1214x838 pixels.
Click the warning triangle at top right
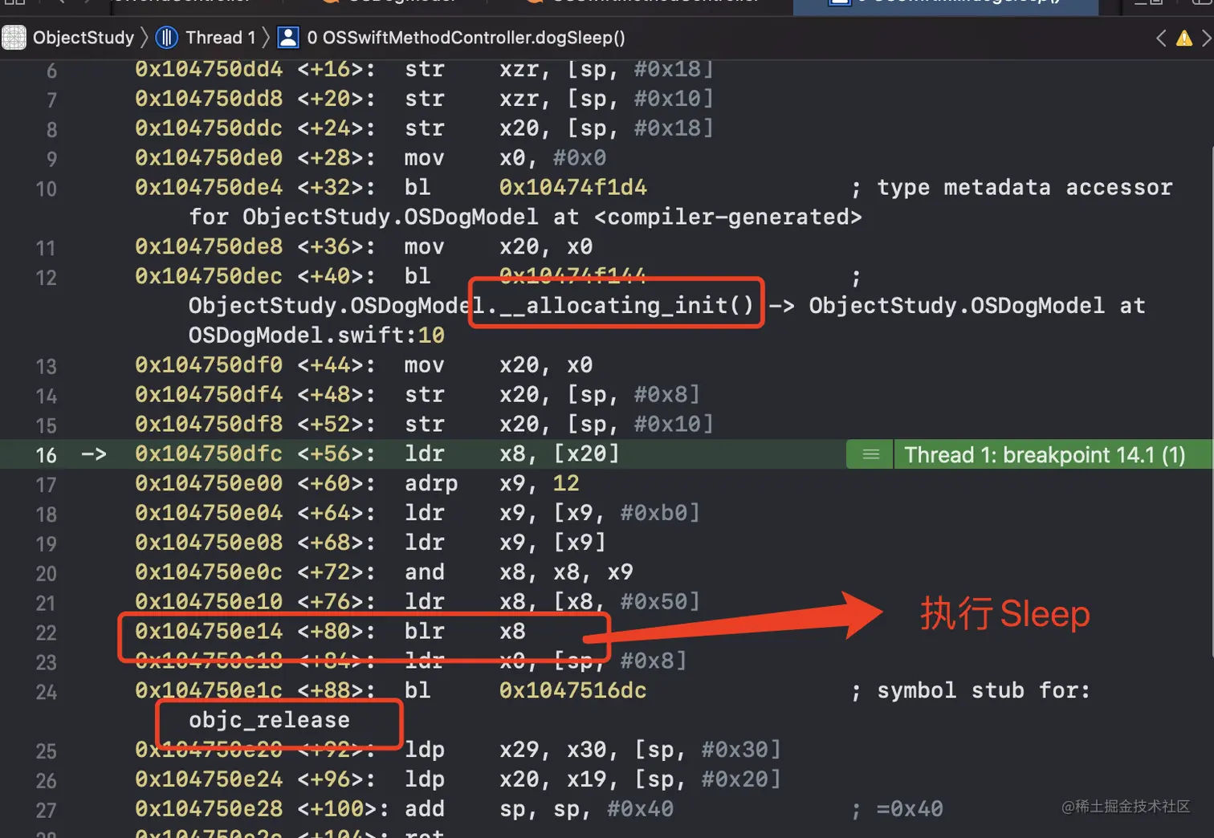click(1186, 37)
